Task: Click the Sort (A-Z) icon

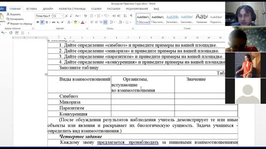Action: tap(125, 16)
